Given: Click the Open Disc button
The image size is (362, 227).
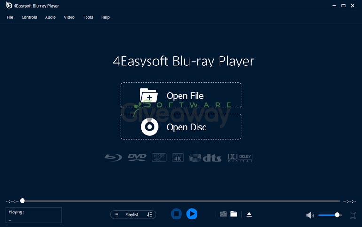Looking at the screenshot, I should (x=181, y=127).
